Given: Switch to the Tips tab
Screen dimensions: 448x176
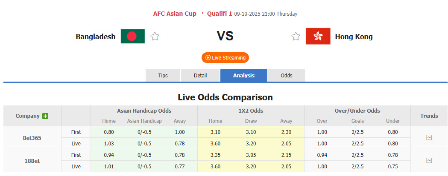Looking at the screenshot, I should (163, 76).
